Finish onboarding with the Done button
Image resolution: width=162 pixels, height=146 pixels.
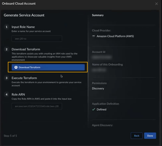(150, 136)
